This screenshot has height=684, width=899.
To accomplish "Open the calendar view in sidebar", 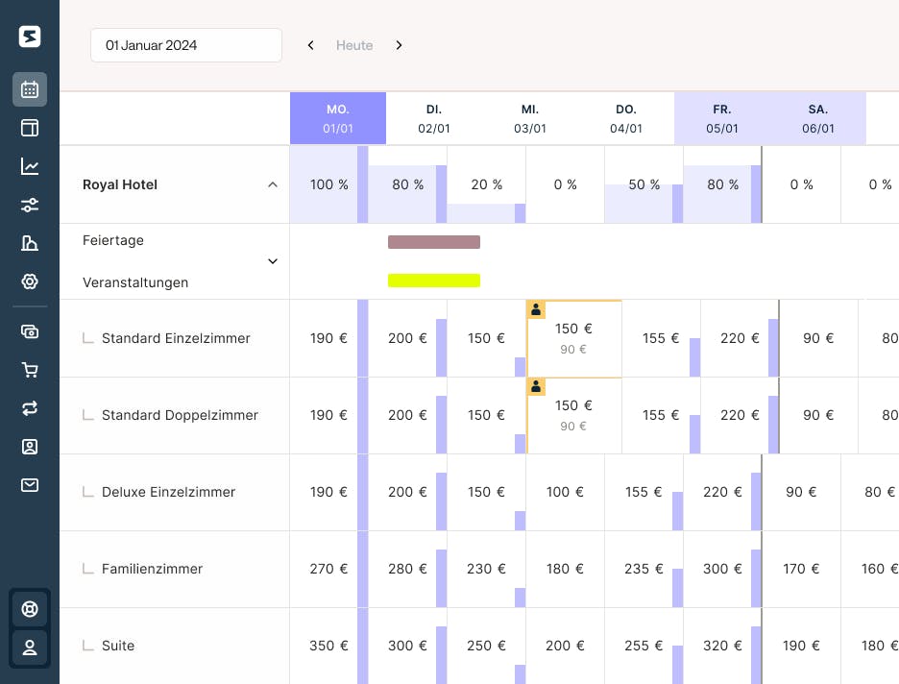I will coord(30,89).
